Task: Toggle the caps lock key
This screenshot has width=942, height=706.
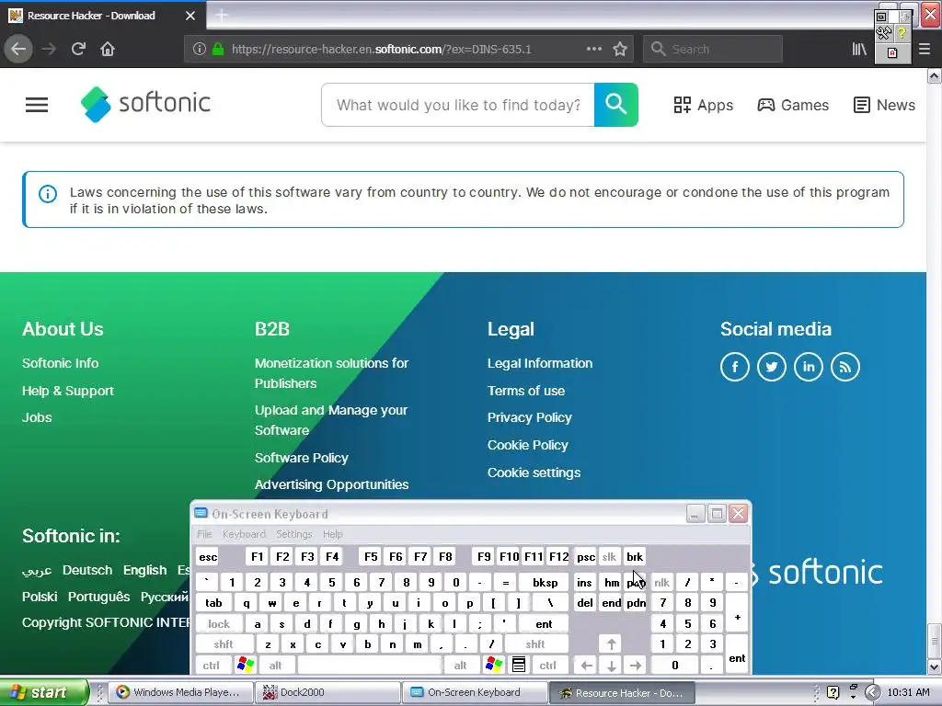Action: (x=219, y=624)
